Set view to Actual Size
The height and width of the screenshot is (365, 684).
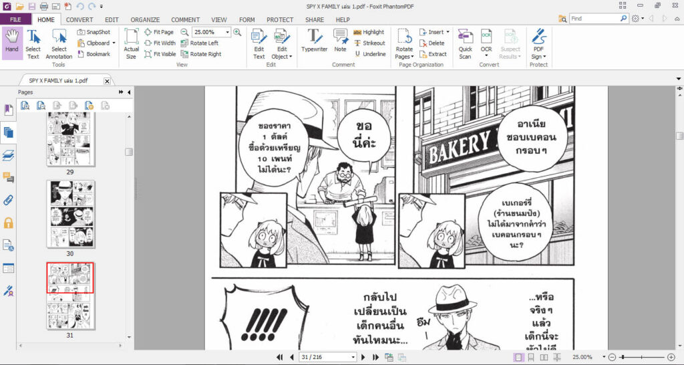(x=132, y=44)
